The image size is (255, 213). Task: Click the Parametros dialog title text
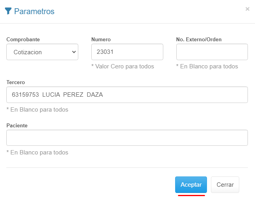click(x=34, y=11)
